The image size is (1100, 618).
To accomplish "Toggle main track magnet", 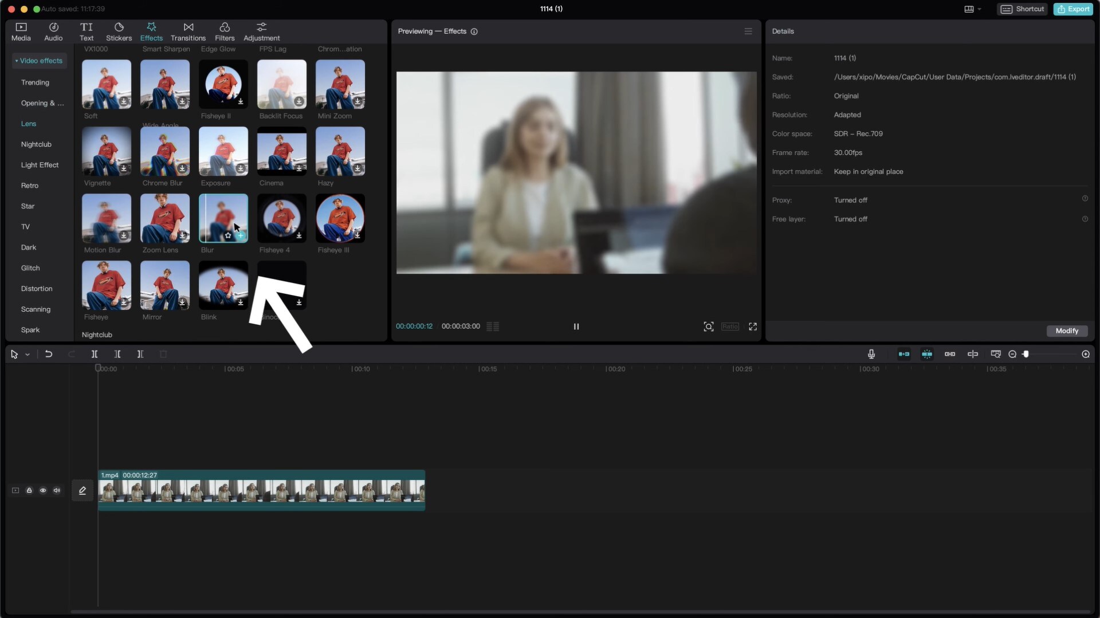I will (x=904, y=355).
